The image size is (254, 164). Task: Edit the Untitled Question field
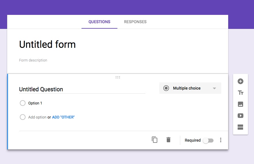pos(82,89)
